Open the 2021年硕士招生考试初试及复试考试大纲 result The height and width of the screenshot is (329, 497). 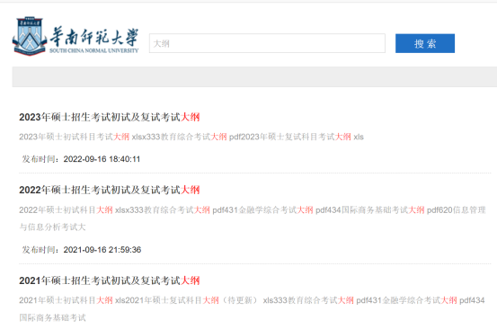110,280
